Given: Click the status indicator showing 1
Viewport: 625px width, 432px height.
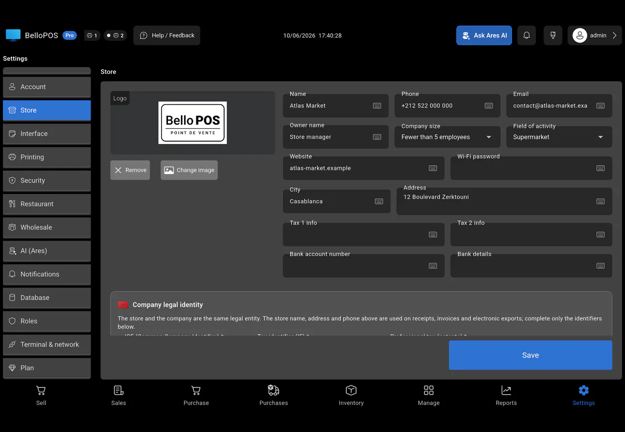Looking at the screenshot, I should 92,35.
